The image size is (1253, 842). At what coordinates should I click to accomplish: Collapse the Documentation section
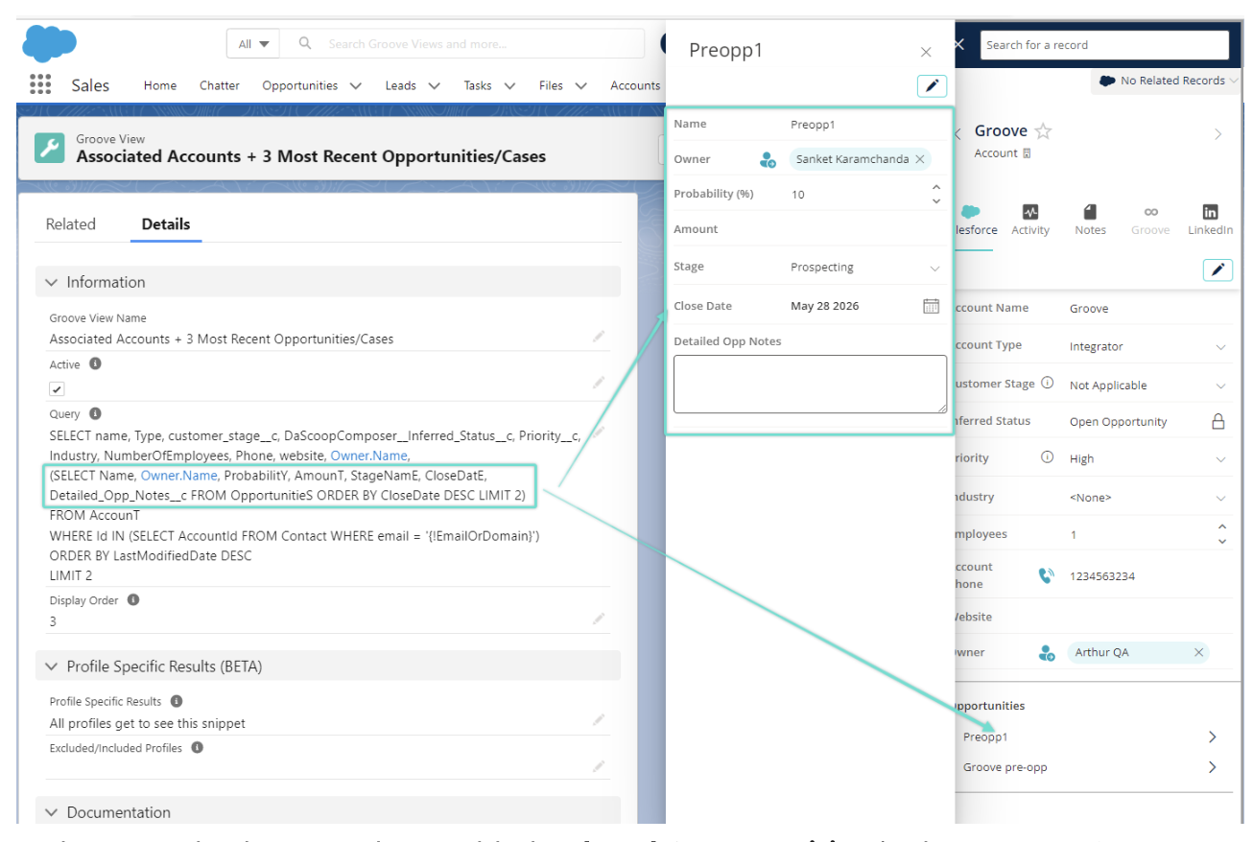[x=52, y=812]
